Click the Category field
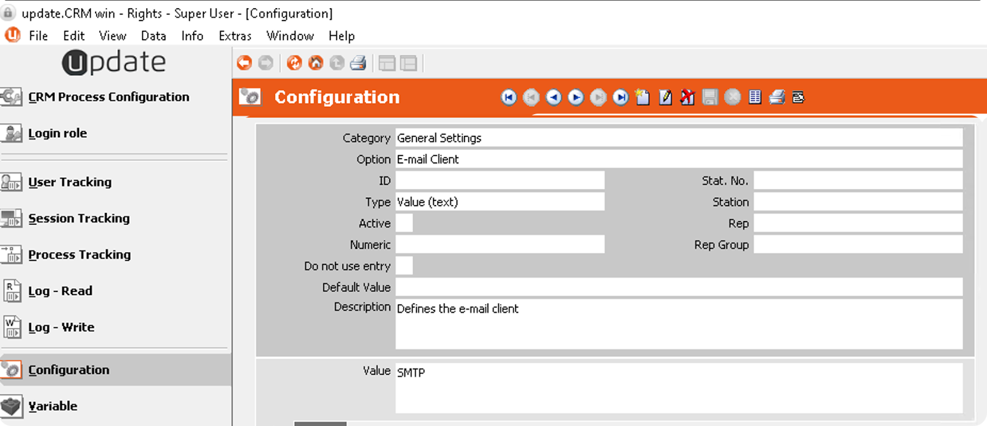 [x=679, y=138]
